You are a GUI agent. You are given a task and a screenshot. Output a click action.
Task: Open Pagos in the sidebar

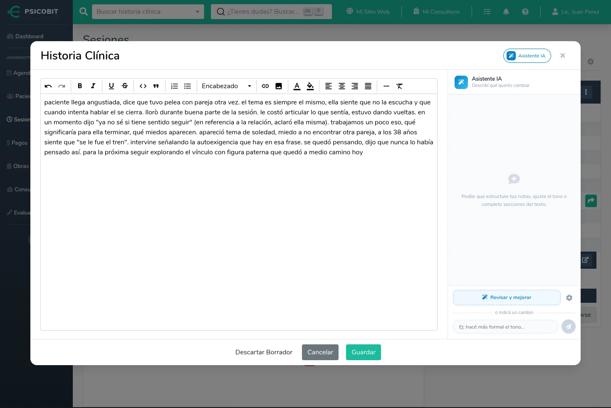(x=17, y=143)
